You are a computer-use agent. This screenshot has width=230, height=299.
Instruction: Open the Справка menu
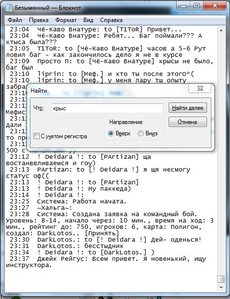pyautogui.click(x=111, y=20)
